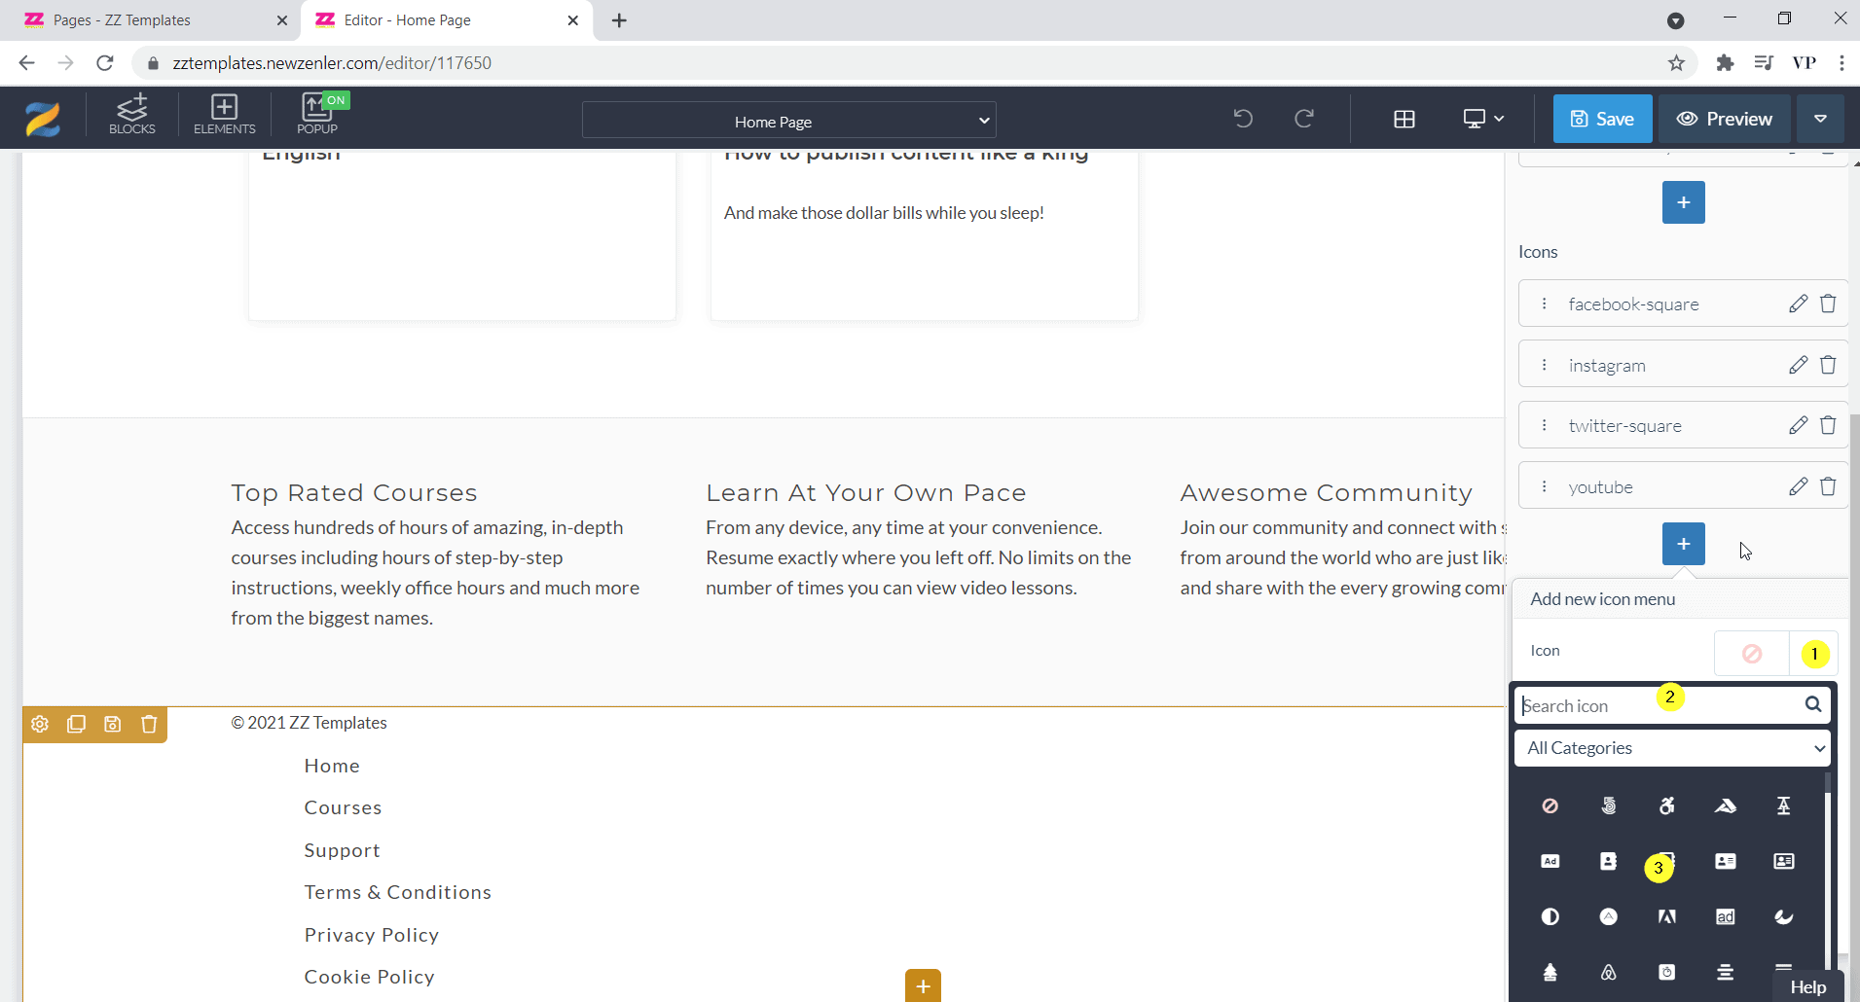Open footer block settings gear
This screenshot has height=1002, width=1860.
click(40, 724)
